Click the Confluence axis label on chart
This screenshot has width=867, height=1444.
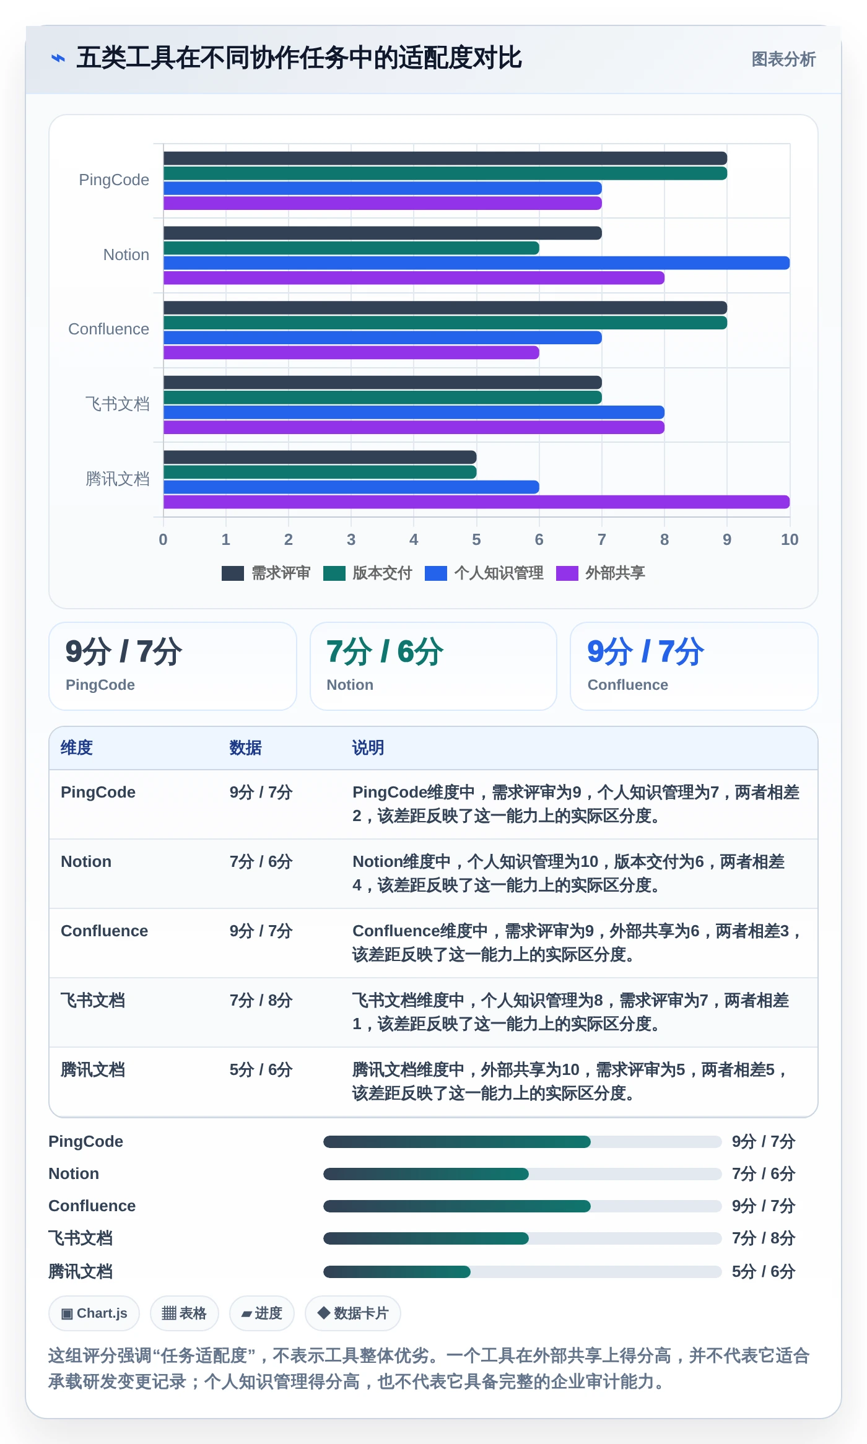(109, 329)
